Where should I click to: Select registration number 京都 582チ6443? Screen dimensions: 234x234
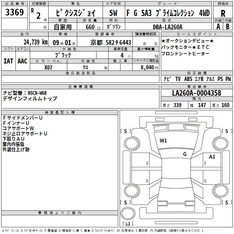(111, 43)
